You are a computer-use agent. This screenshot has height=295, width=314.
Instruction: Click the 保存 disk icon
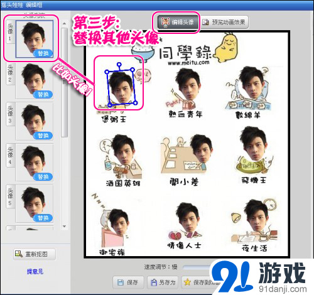[121, 282]
